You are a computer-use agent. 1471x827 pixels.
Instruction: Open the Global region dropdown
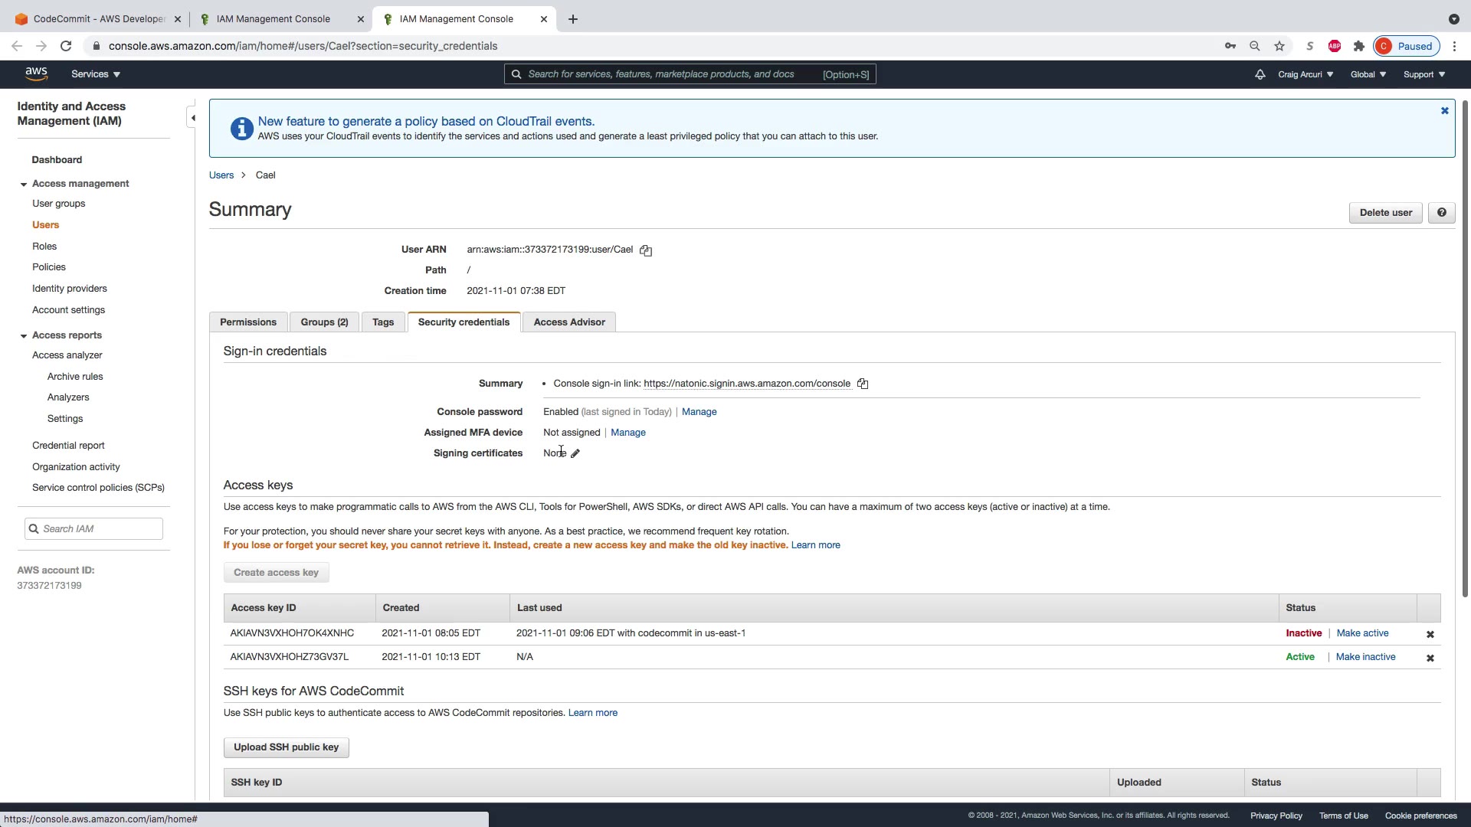pyautogui.click(x=1368, y=74)
